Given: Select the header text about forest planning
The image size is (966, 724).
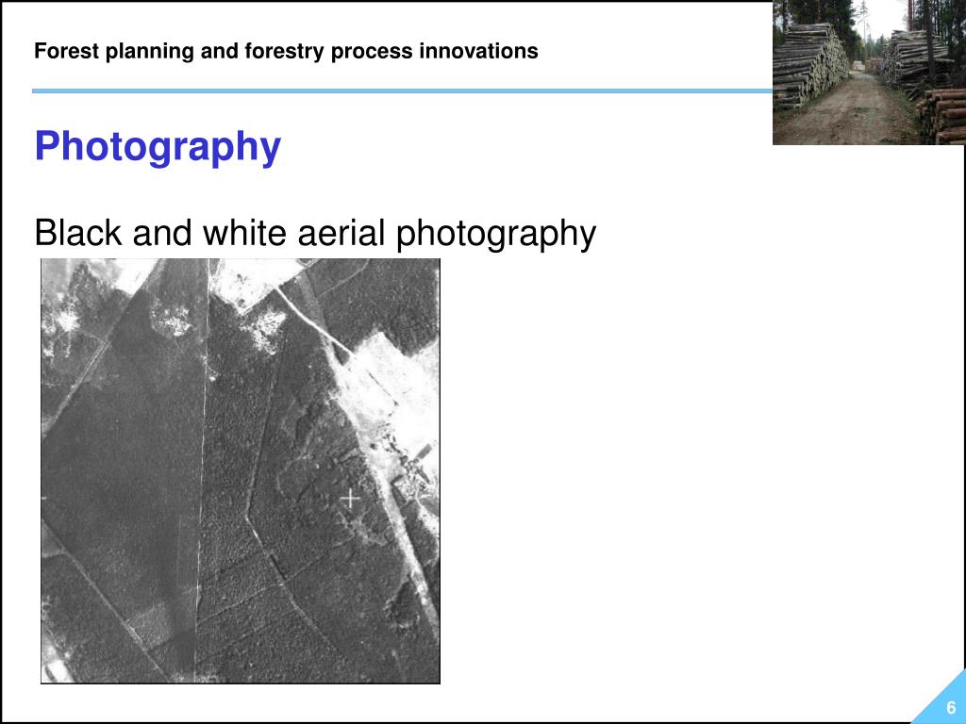Looking at the screenshot, I should (286, 51).
